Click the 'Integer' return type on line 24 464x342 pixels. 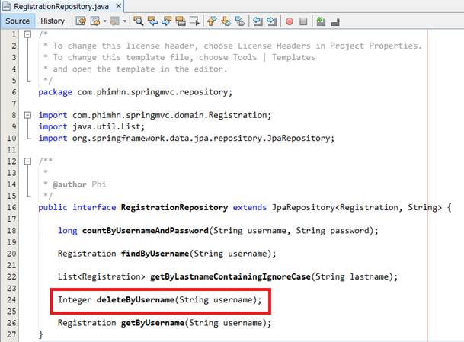click(75, 299)
